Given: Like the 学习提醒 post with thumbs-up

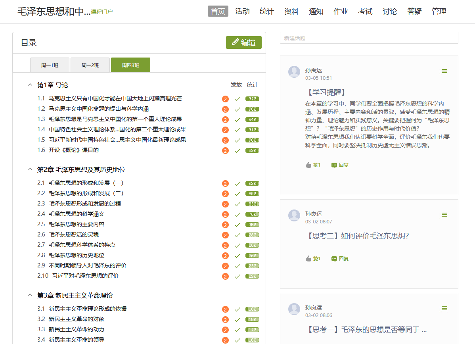Looking at the screenshot, I should (x=308, y=165).
